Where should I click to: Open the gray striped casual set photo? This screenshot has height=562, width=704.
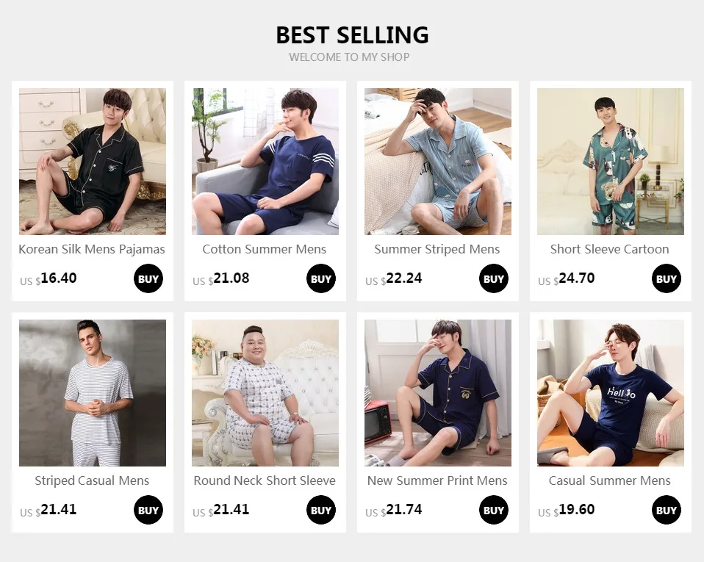(x=93, y=393)
